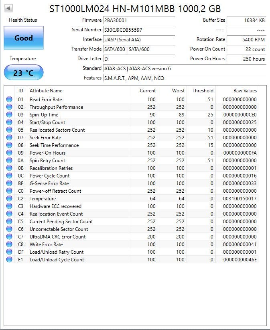Click the Power On Hours value field

[x=246, y=59]
